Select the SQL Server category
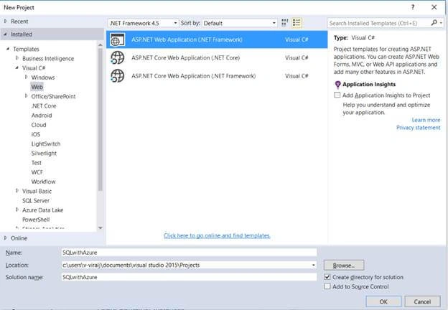The image size is (448, 310). point(36,201)
